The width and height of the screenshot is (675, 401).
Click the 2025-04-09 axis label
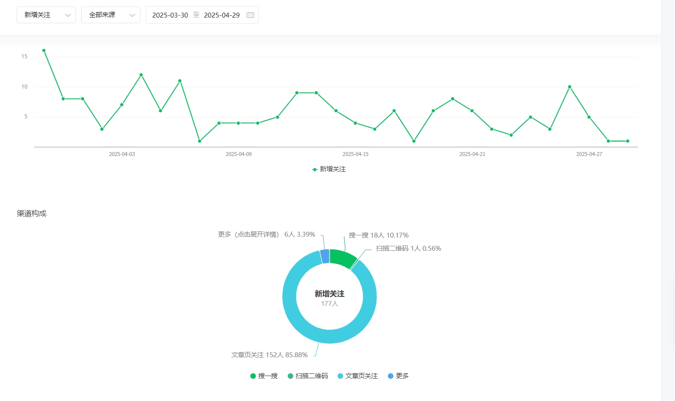pyautogui.click(x=239, y=154)
